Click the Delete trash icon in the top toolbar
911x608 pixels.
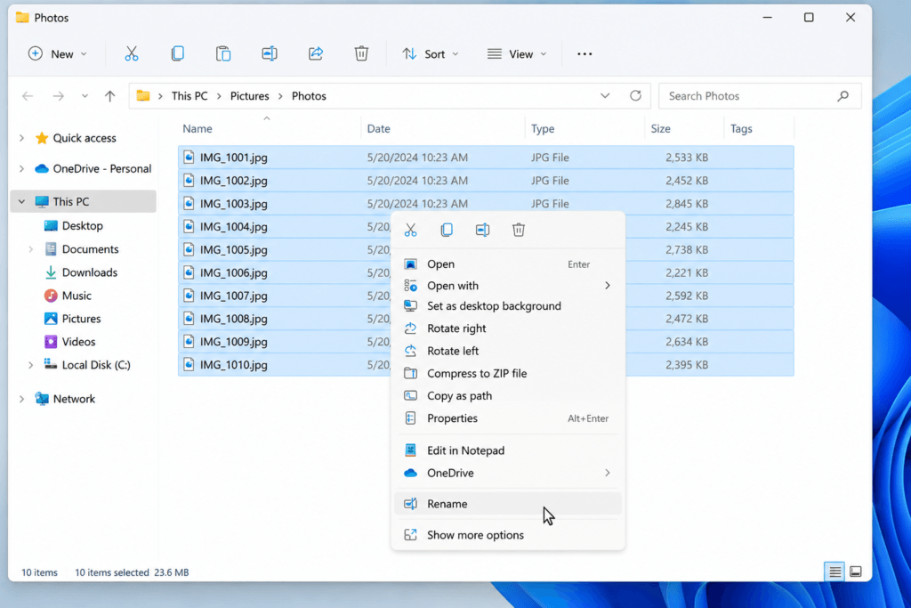pyautogui.click(x=361, y=53)
